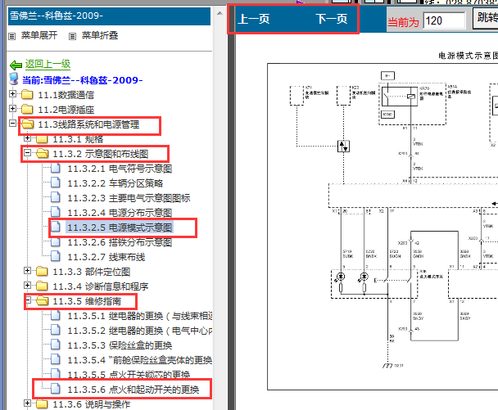Collapse the 11.3线路系统和电源管理 node
The image size is (498, 410).
tap(12, 123)
